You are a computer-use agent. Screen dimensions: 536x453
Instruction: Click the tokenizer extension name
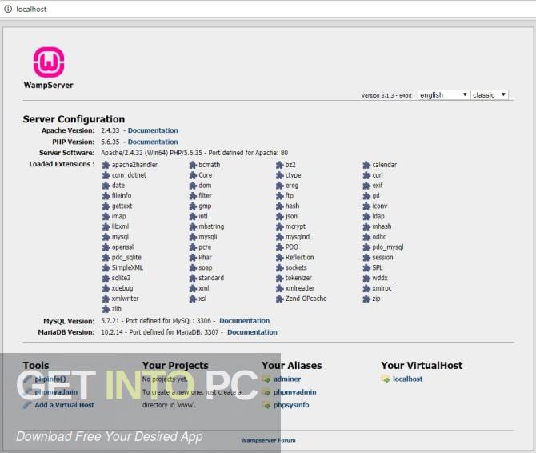298,278
